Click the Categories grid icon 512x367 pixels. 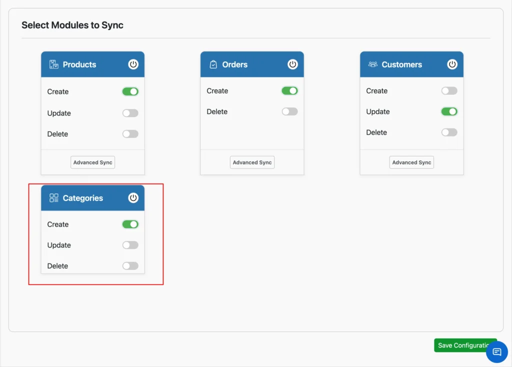[53, 197]
